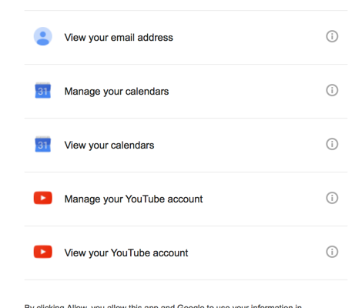Show info for Manage your YouTube account
The image size is (362, 308).
tap(332, 198)
